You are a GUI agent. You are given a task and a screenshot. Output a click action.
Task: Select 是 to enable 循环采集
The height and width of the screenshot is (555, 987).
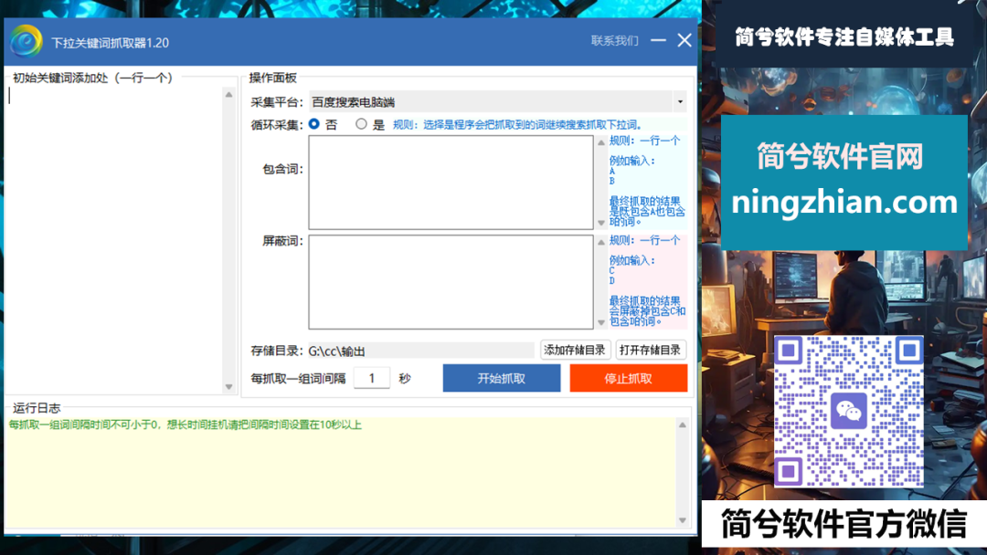pyautogui.click(x=362, y=124)
